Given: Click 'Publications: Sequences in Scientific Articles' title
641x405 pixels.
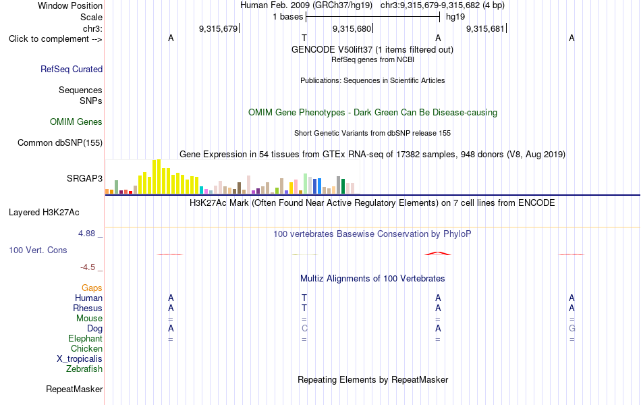Looking at the screenshot, I should pyautogui.click(x=372, y=80).
